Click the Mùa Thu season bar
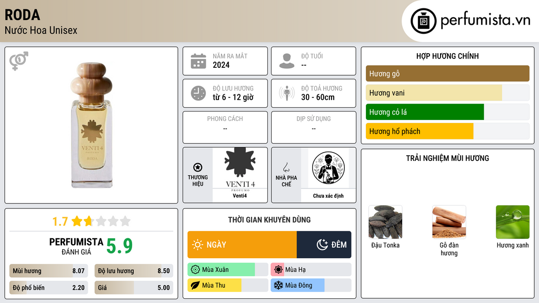This screenshot has width=539, height=303. [x=227, y=286]
